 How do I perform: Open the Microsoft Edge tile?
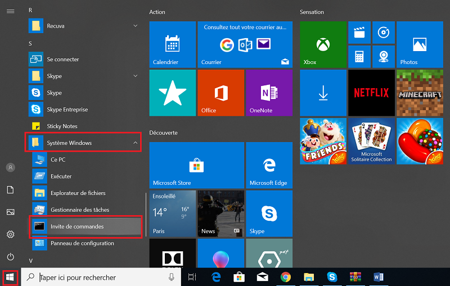point(269,165)
